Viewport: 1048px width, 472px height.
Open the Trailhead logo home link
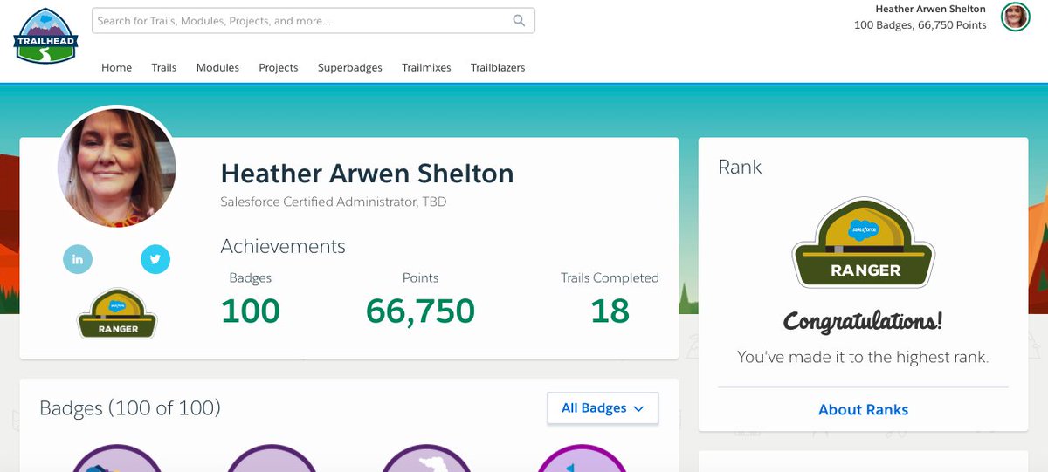(x=46, y=35)
